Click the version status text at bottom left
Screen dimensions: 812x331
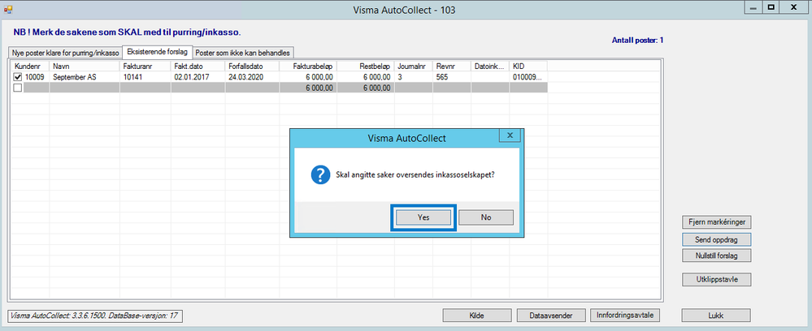[95, 316]
